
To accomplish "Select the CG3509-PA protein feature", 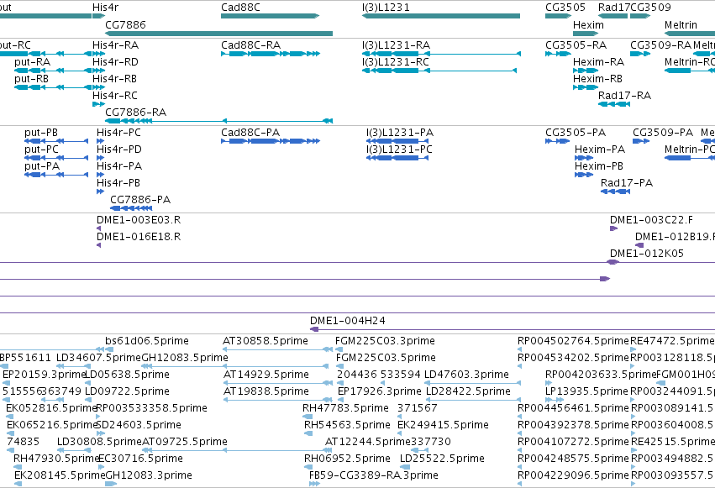I will click(x=641, y=141).
